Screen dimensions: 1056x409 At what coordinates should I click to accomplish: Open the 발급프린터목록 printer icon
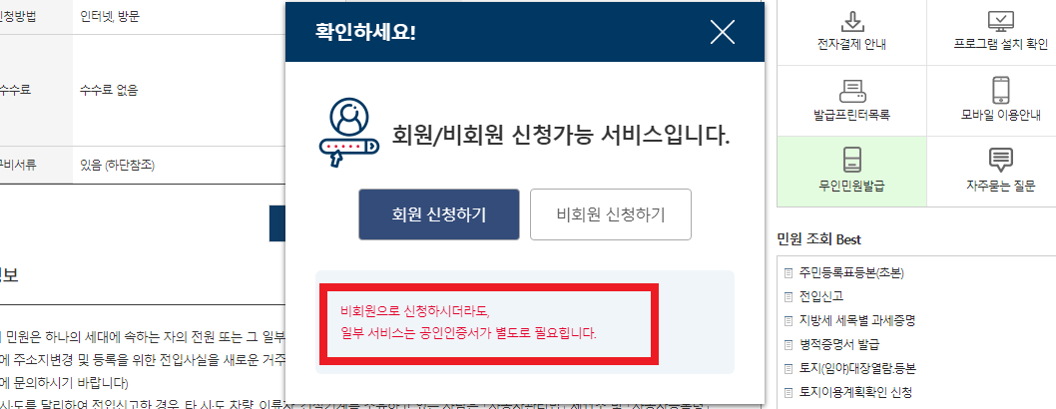tap(852, 90)
